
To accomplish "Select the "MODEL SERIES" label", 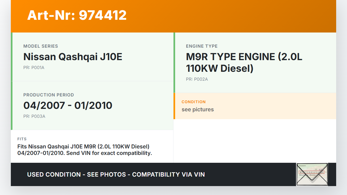I will click(x=41, y=46).
